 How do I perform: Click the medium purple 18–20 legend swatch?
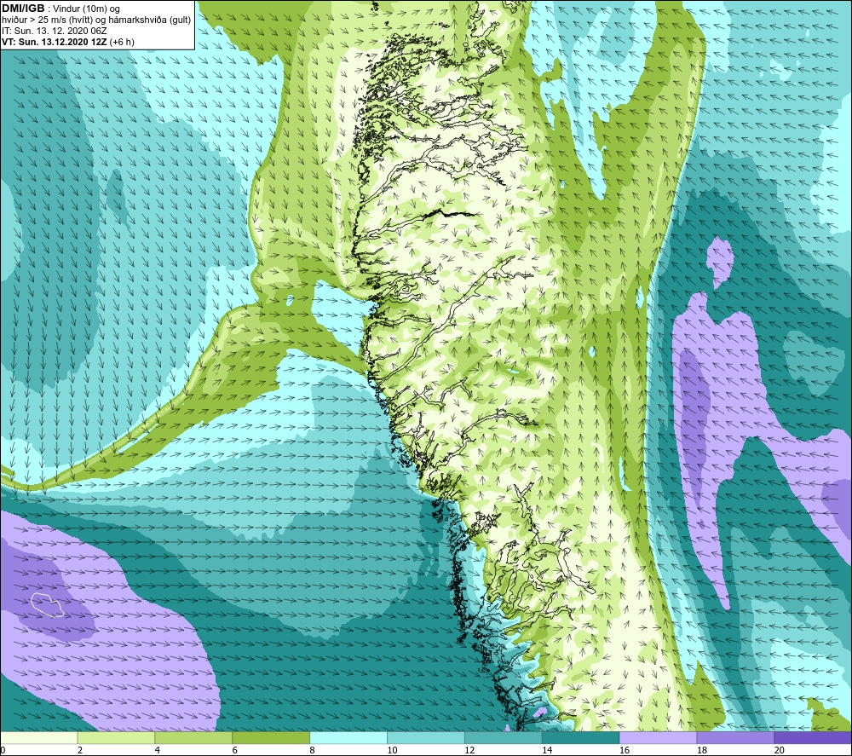tap(736, 737)
